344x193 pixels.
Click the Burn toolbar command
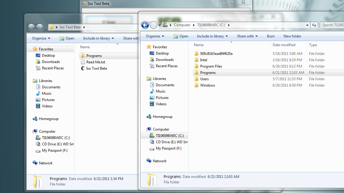[270, 36]
